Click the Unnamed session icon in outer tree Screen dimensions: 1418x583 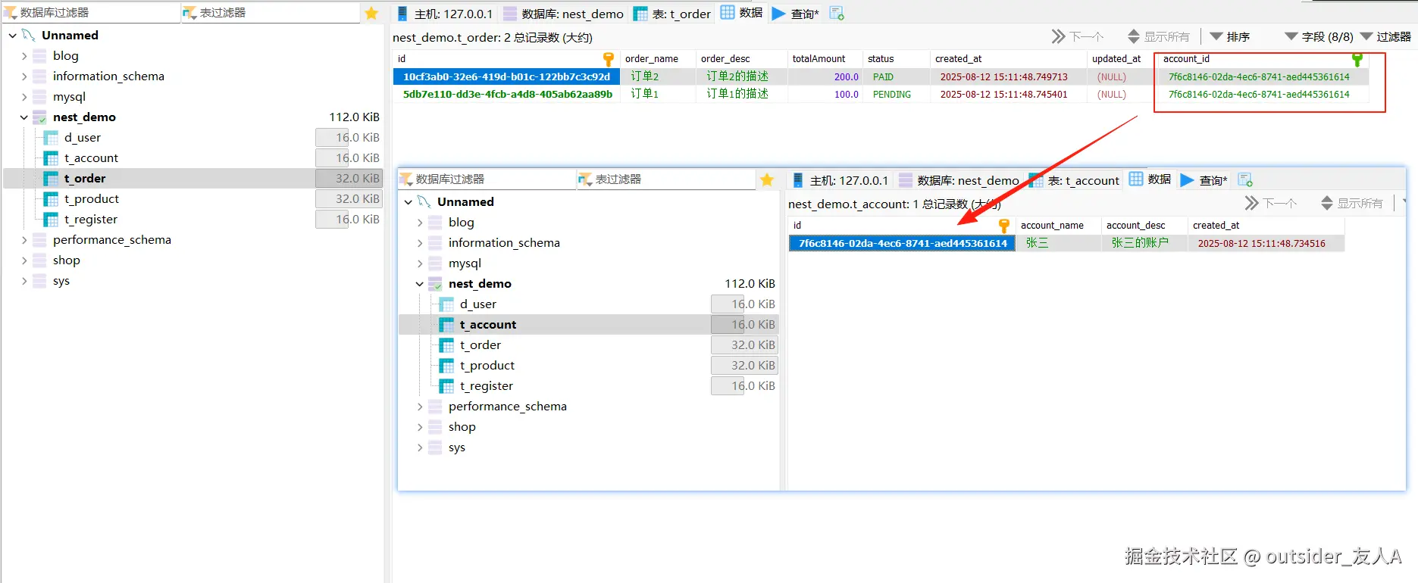point(29,35)
